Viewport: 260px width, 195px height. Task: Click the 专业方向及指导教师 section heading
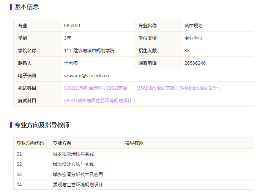coord(42,125)
